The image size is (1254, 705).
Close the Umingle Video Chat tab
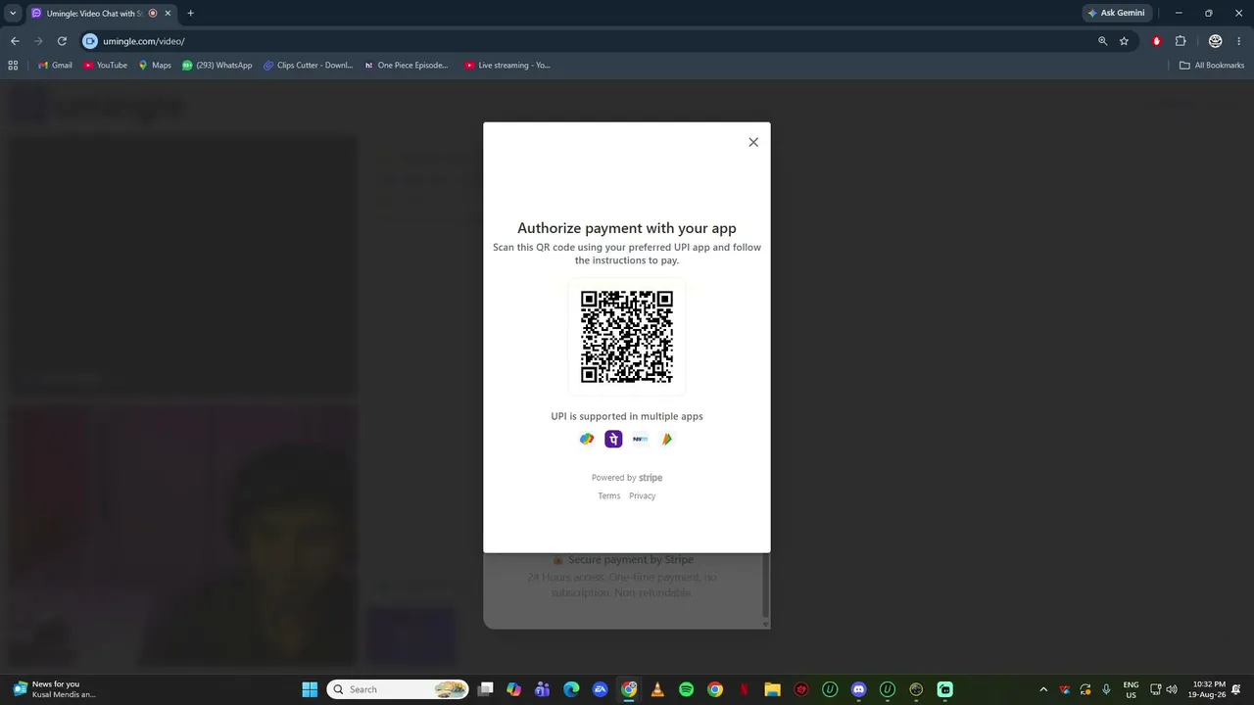[169, 13]
